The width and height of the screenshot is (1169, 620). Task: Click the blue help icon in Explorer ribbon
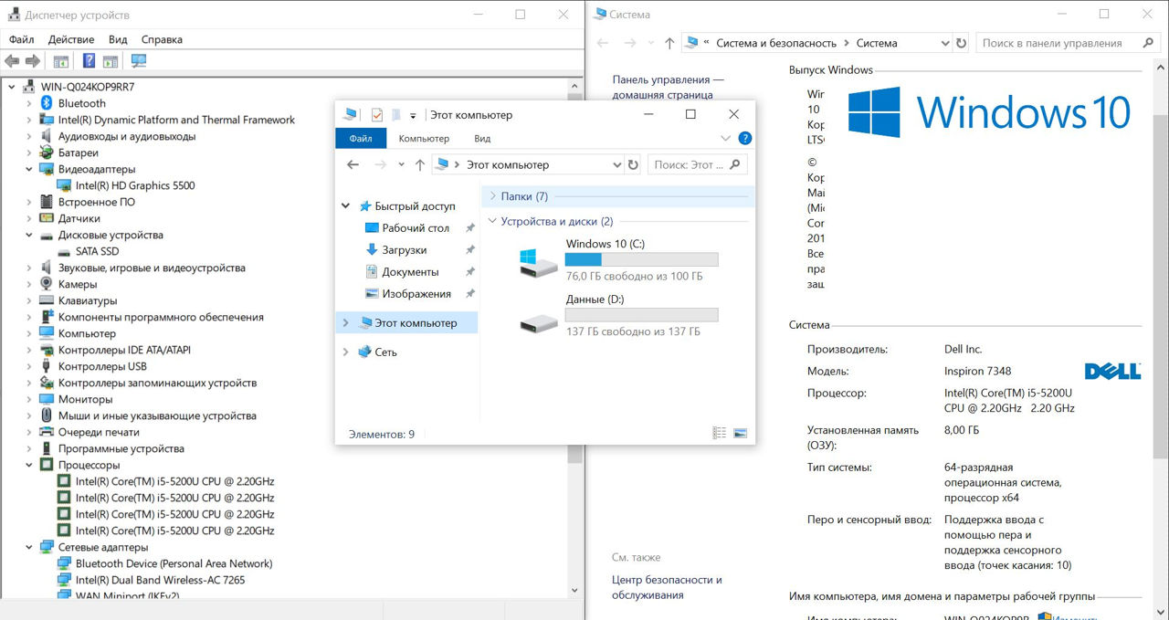click(744, 139)
